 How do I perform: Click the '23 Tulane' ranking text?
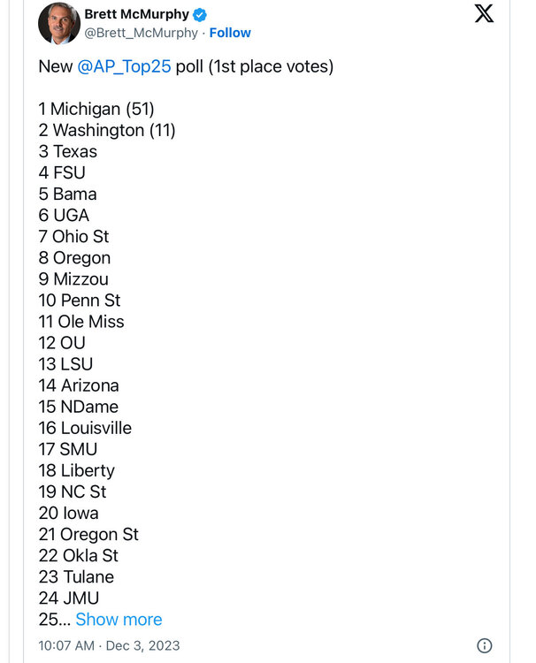(x=76, y=576)
